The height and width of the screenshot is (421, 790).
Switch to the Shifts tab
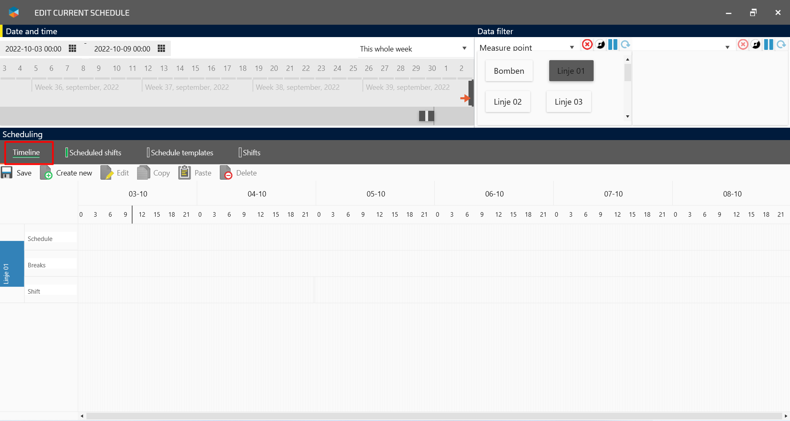(x=252, y=152)
